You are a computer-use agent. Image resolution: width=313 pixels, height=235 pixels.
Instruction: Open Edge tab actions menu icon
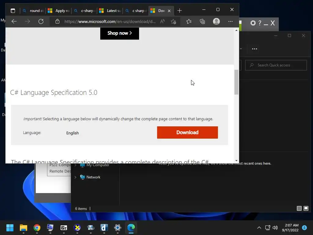(x=13, y=11)
